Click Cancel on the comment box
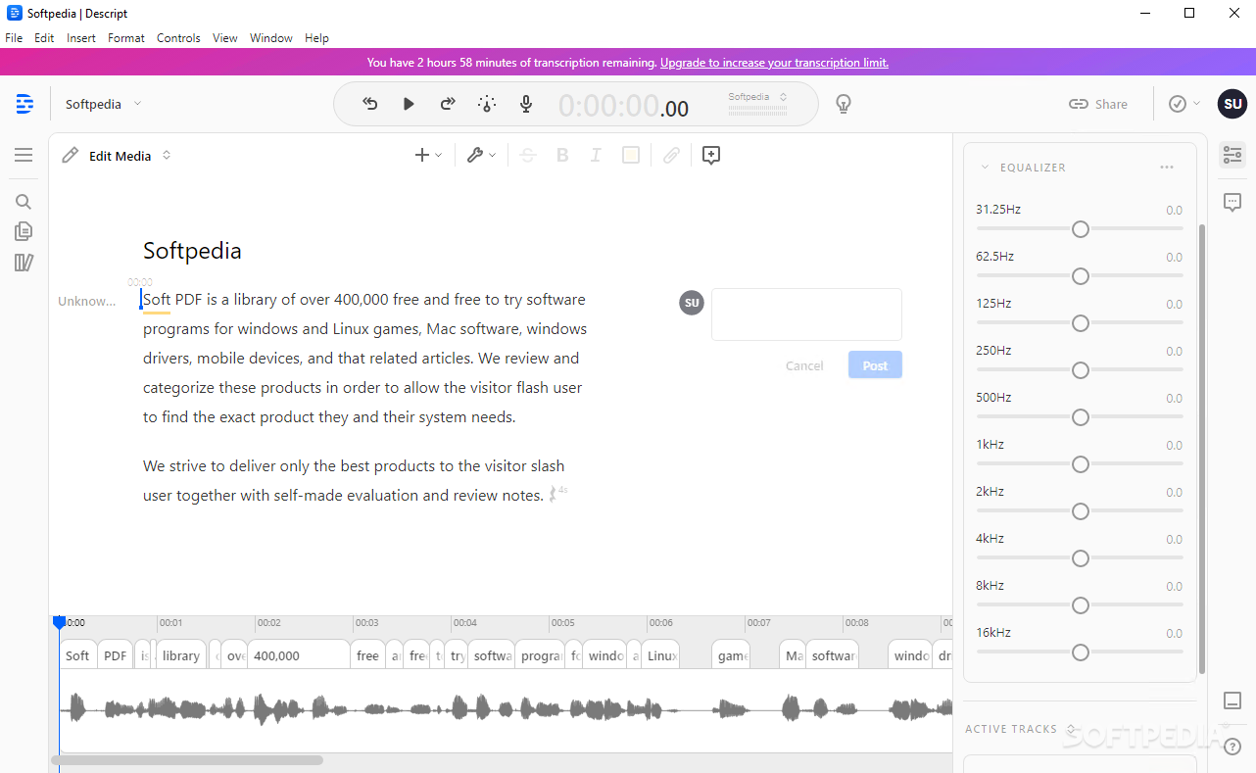Image resolution: width=1256 pixels, height=773 pixels. pyautogui.click(x=804, y=365)
